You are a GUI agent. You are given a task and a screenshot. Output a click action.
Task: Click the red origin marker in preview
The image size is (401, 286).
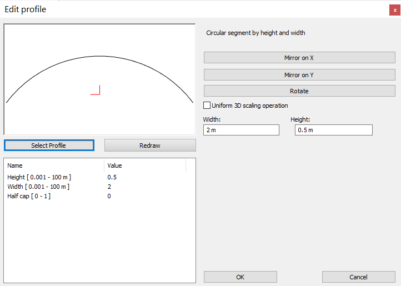pos(96,93)
